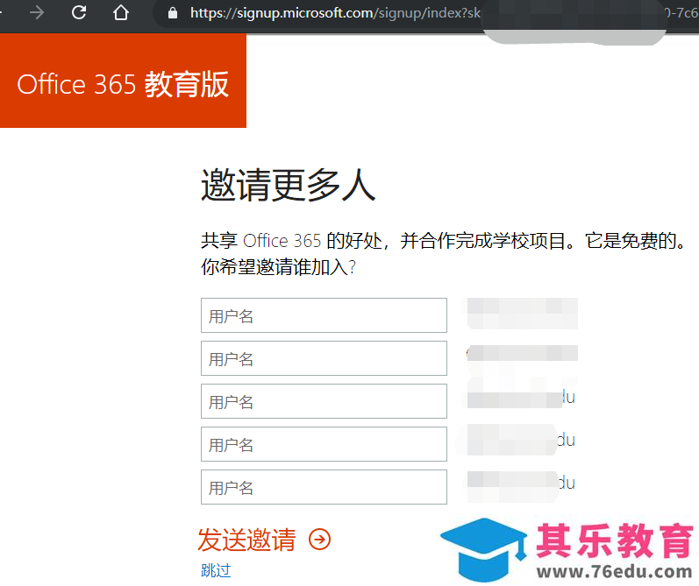Click the browser forward arrow

pyautogui.click(x=37, y=13)
